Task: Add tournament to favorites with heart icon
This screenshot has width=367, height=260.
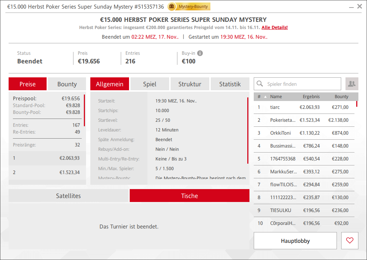Action: coord(350,241)
